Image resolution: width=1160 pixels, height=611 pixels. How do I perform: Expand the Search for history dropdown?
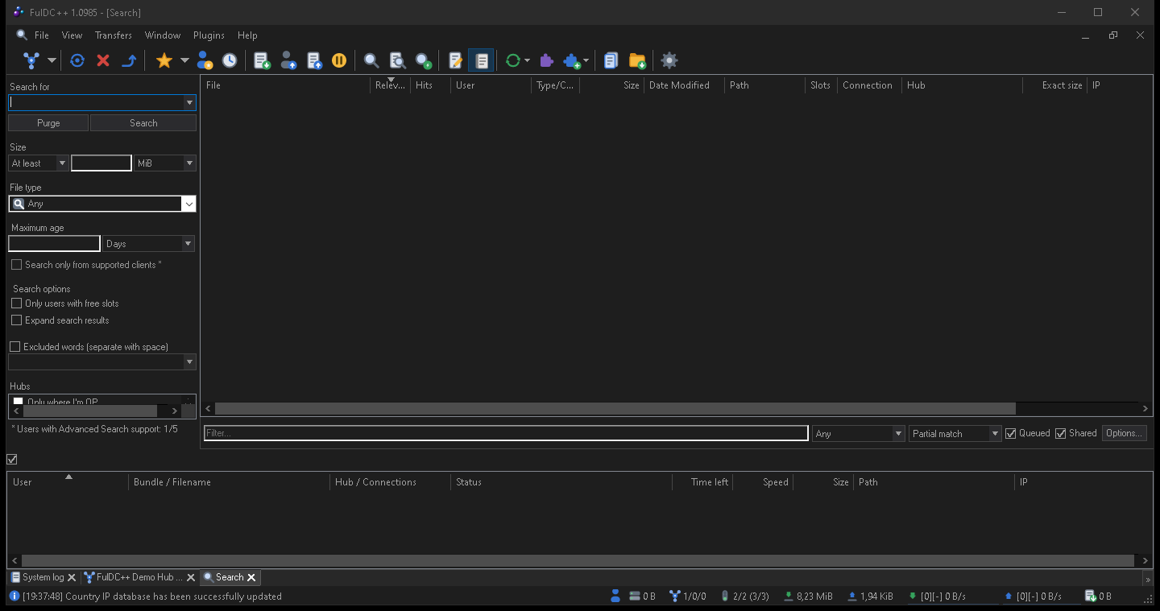[189, 103]
